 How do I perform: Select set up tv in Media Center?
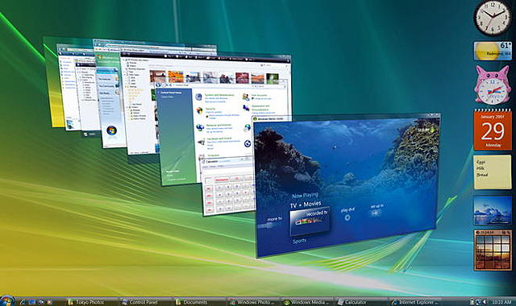(x=377, y=210)
